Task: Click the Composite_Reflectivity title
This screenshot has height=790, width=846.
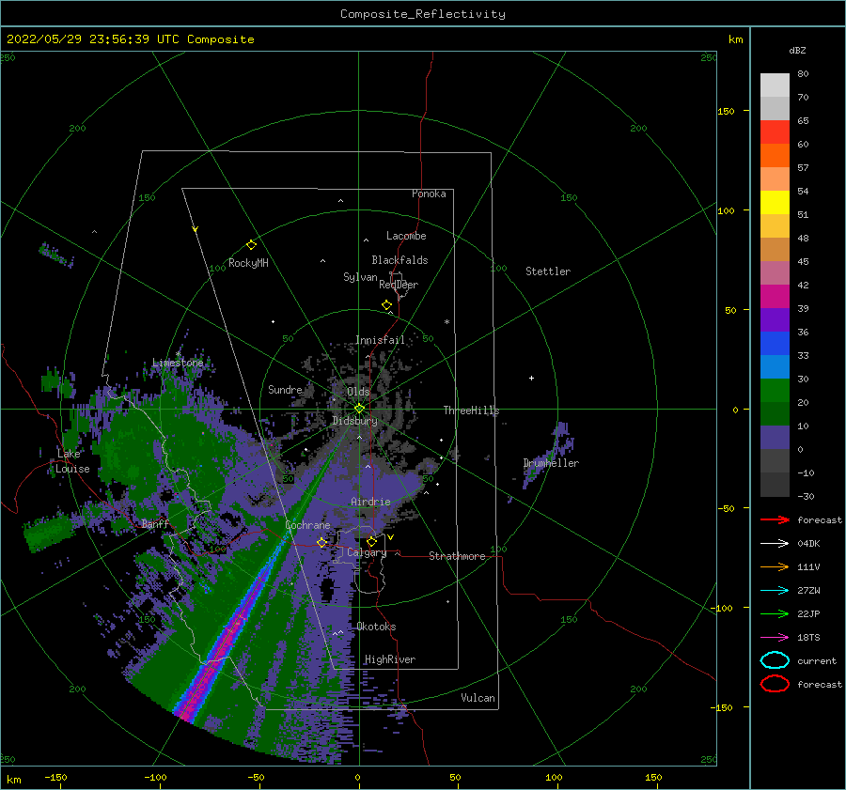Action: click(423, 14)
